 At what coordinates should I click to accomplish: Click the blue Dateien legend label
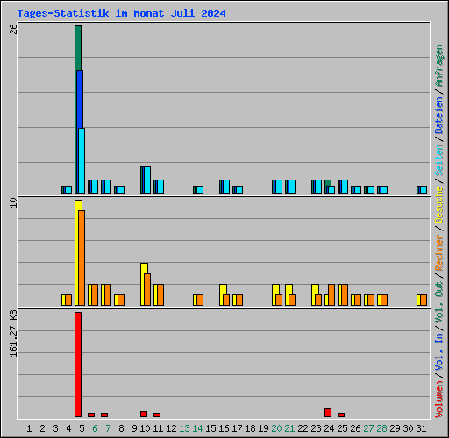439,116
